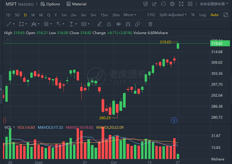Open wave tool dropdown arrow

tap(39, 24)
